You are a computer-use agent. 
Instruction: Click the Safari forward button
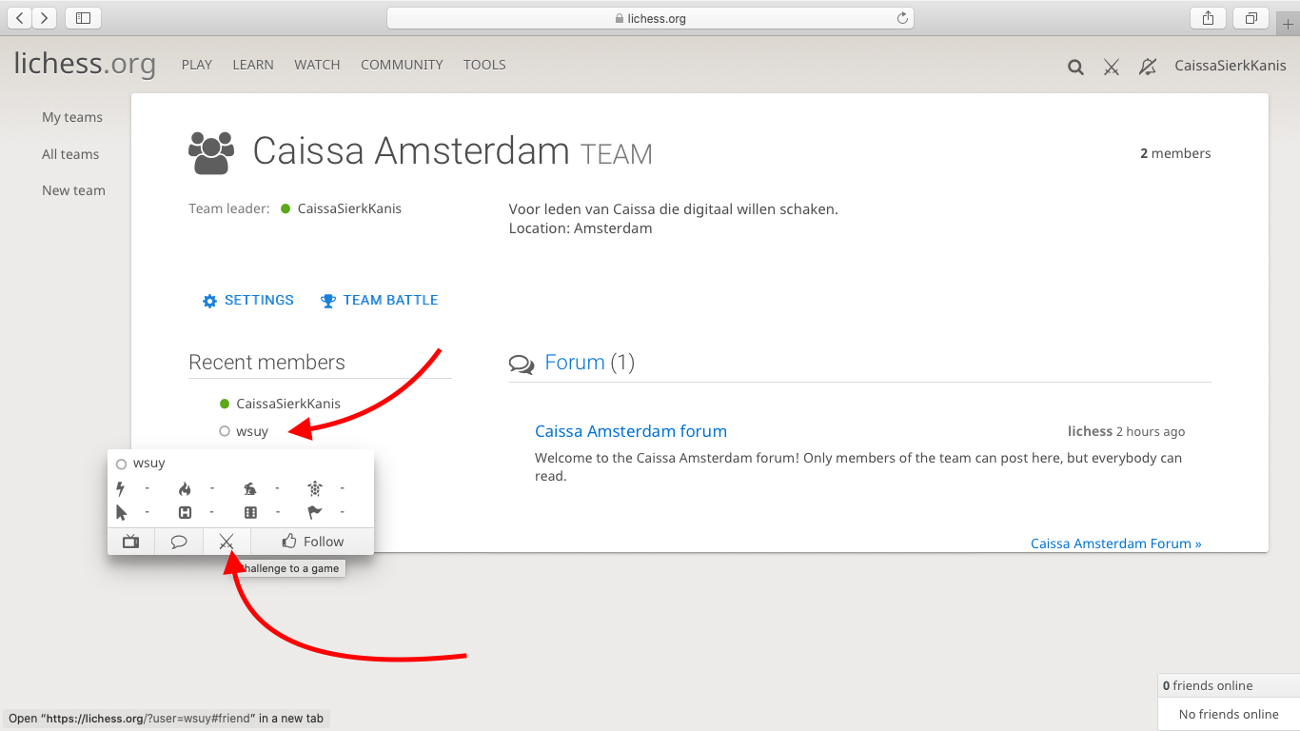click(45, 17)
